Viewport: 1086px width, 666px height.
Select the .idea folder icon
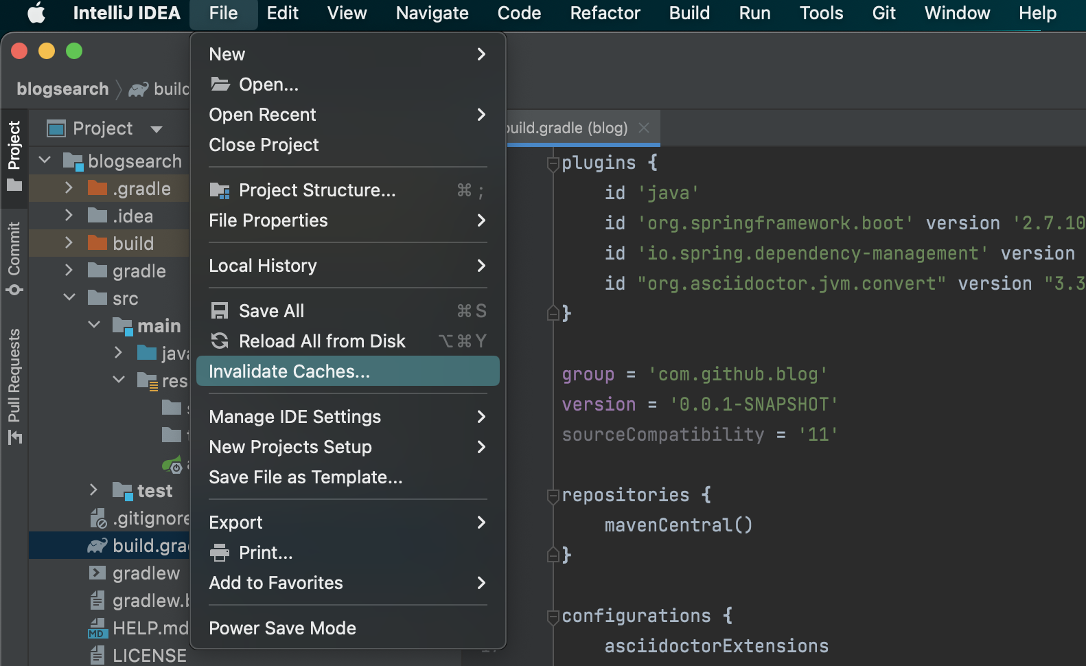click(97, 216)
